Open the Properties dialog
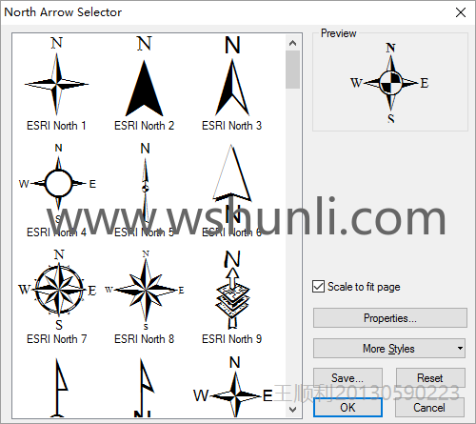Screen dimensions: 476x424 click(x=390, y=317)
